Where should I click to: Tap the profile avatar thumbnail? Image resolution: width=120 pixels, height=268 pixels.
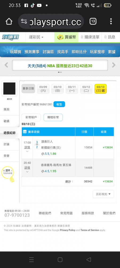coord(9,88)
